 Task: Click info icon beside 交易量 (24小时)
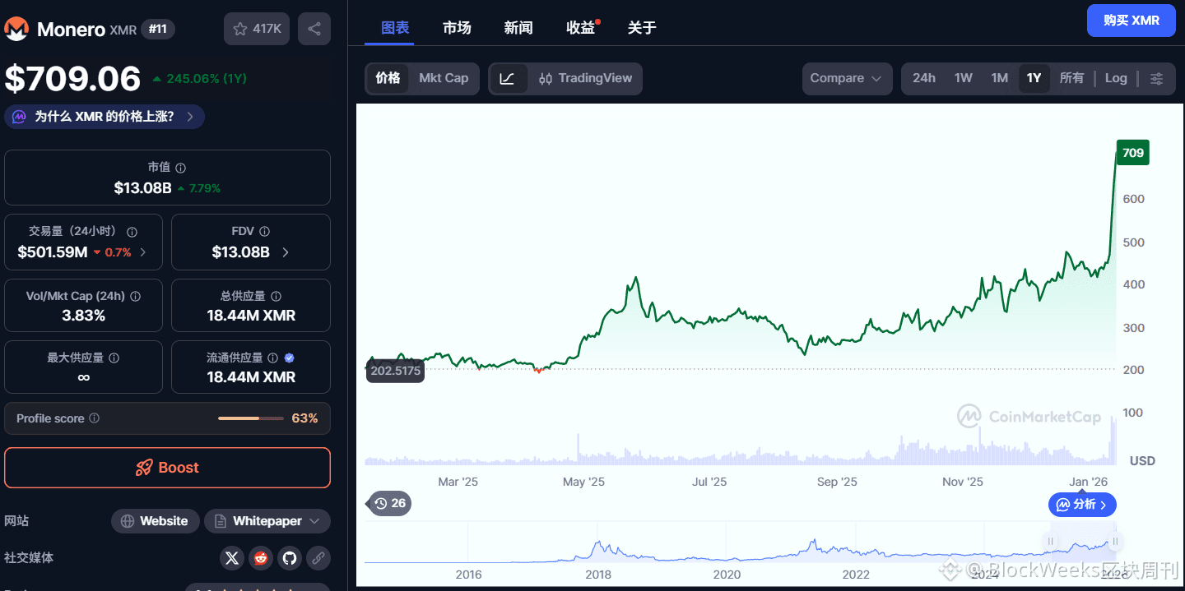132,232
